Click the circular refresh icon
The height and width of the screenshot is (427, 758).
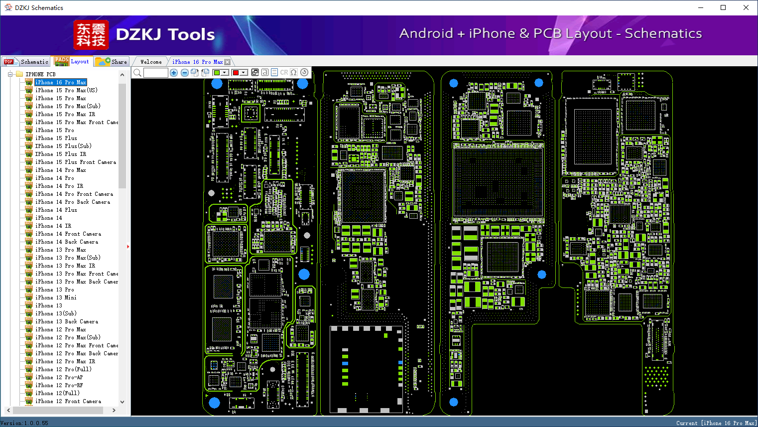[x=304, y=72]
